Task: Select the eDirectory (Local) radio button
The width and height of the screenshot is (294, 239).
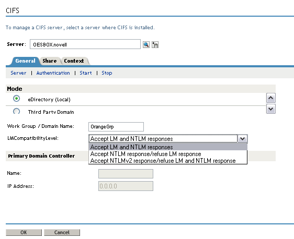Action: tap(17, 99)
